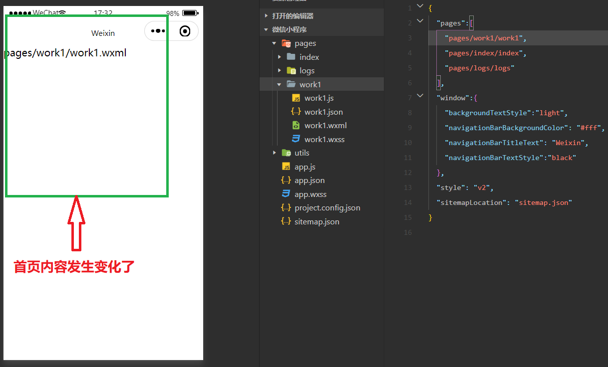This screenshot has width=608, height=367.
Task: Open the simulator capsule menu (three dots)
Action: 158,31
